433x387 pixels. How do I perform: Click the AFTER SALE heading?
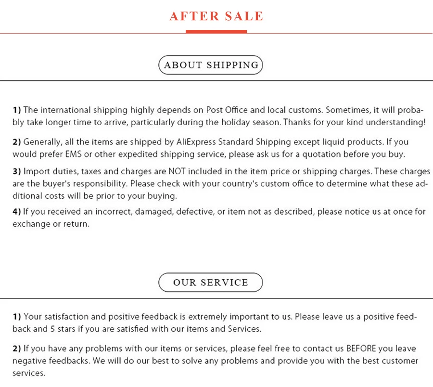point(216,16)
